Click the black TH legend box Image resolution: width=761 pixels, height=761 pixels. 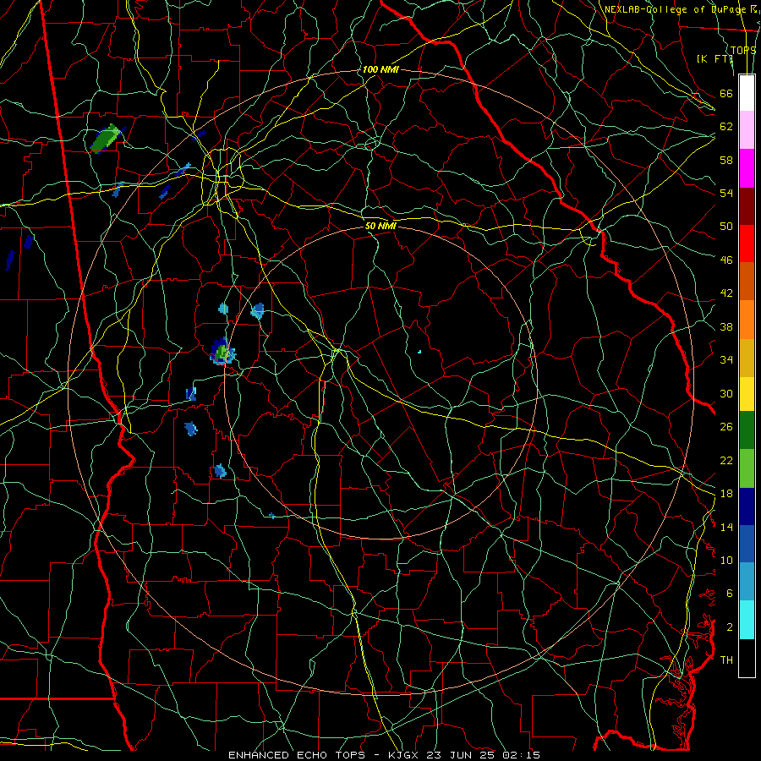747,658
